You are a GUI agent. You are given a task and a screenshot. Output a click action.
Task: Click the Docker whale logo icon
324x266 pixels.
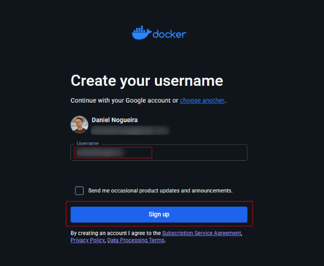[x=141, y=33]
